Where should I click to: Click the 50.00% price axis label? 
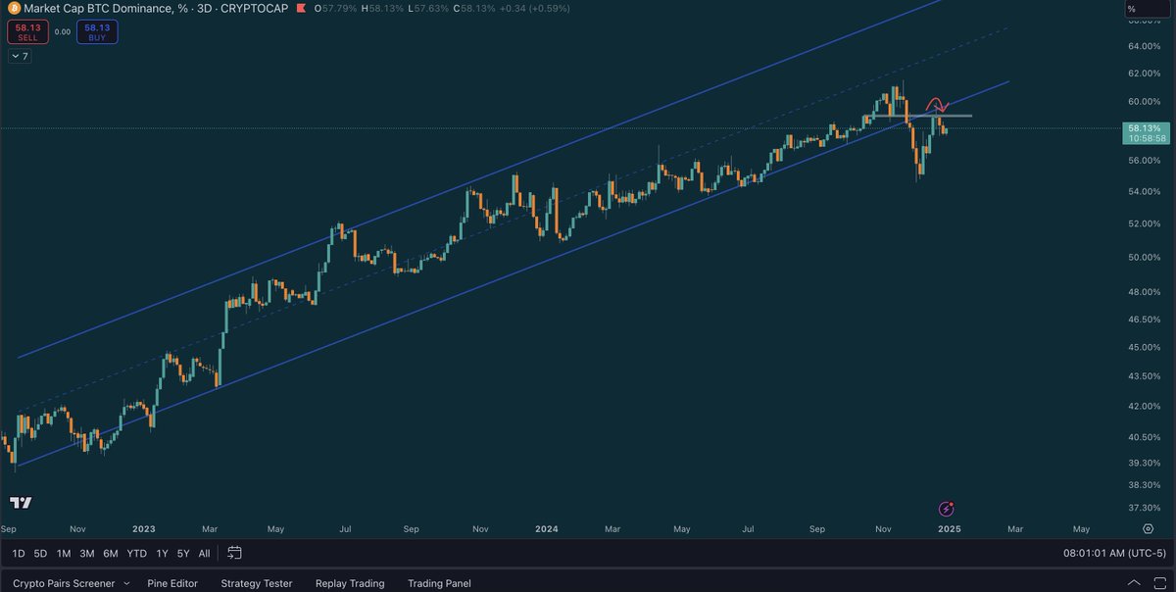click(1144, 257)
